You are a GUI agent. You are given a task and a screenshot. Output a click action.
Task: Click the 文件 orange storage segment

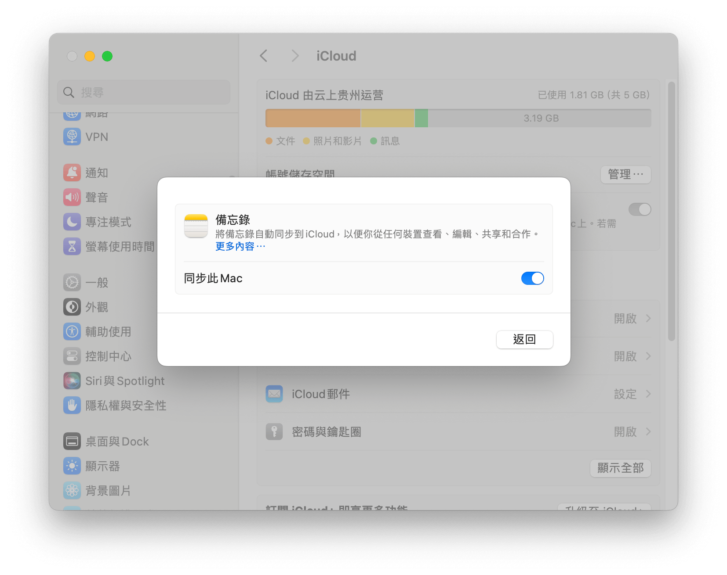(313, 118)
